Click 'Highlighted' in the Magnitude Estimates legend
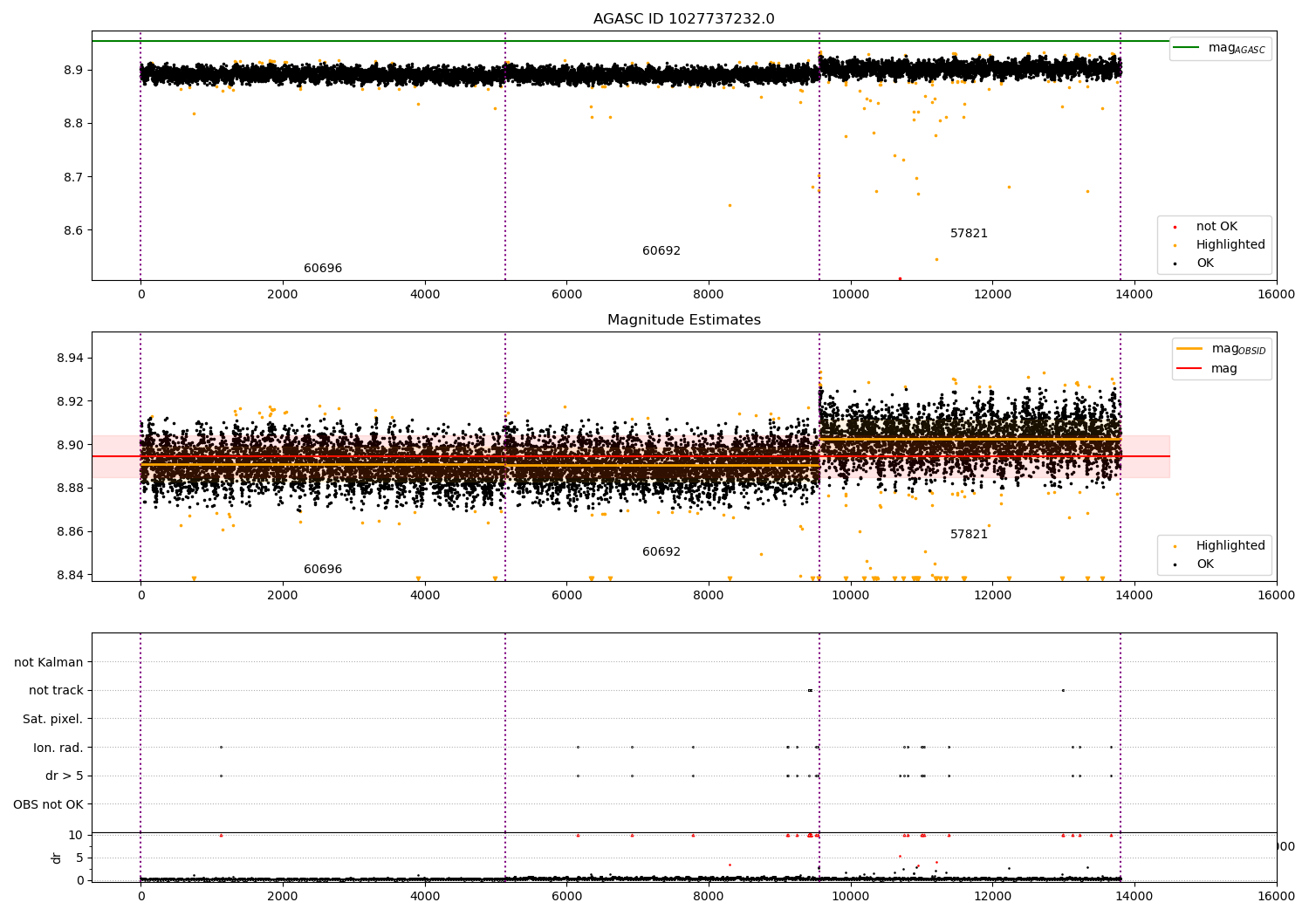1309x916 pixels. tap(1230, 546)
